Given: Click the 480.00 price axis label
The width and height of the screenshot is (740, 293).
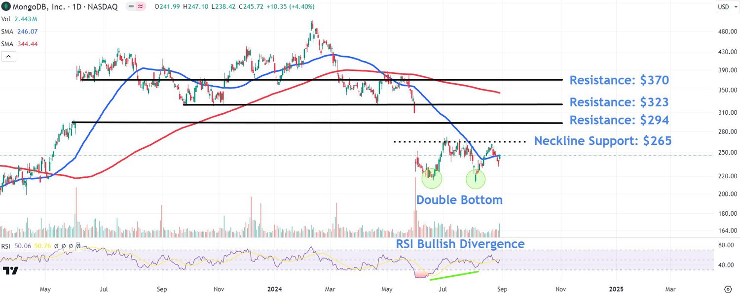Looking at the screenshot, I should (727, 32).
